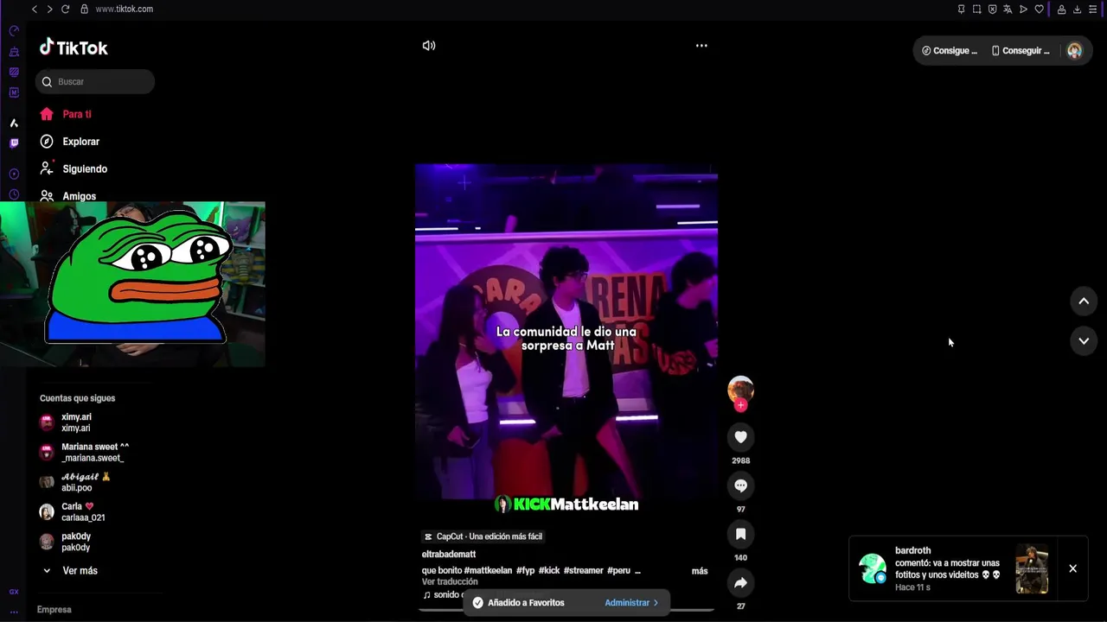Dismiss the bardroth comment notification
The image size is (1107, 622).
(x=1072, y=568)
